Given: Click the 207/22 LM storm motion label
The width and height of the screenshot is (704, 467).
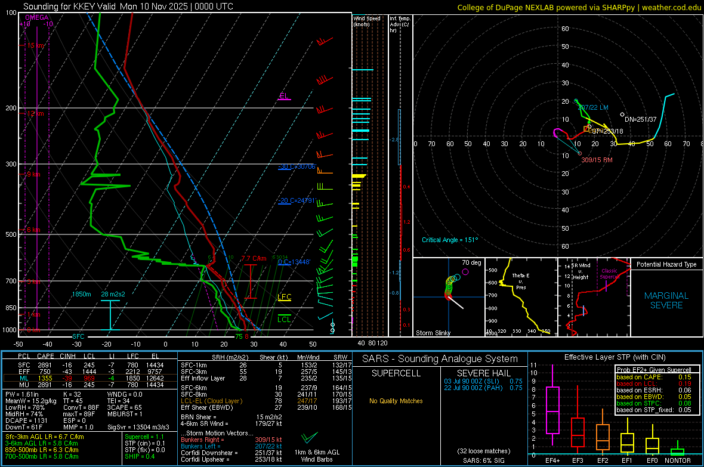Looking at the screenshot, I should tap(593, 107).
